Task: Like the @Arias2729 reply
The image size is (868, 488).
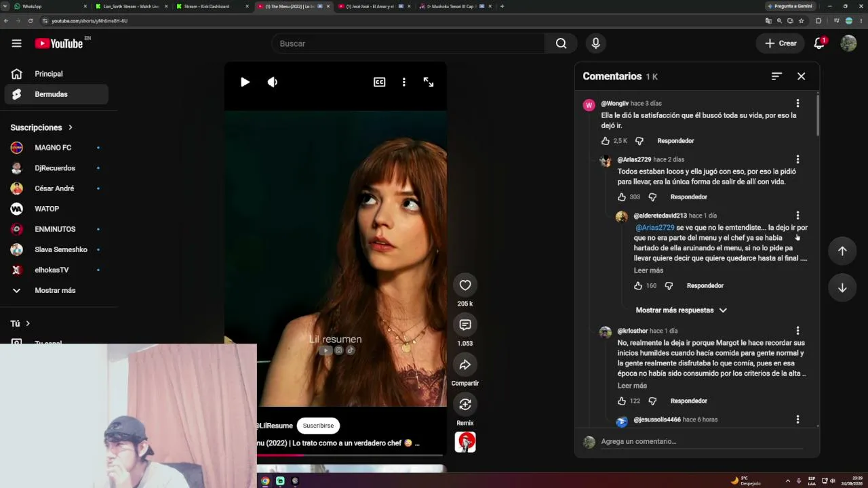Action: click(622, 197)
